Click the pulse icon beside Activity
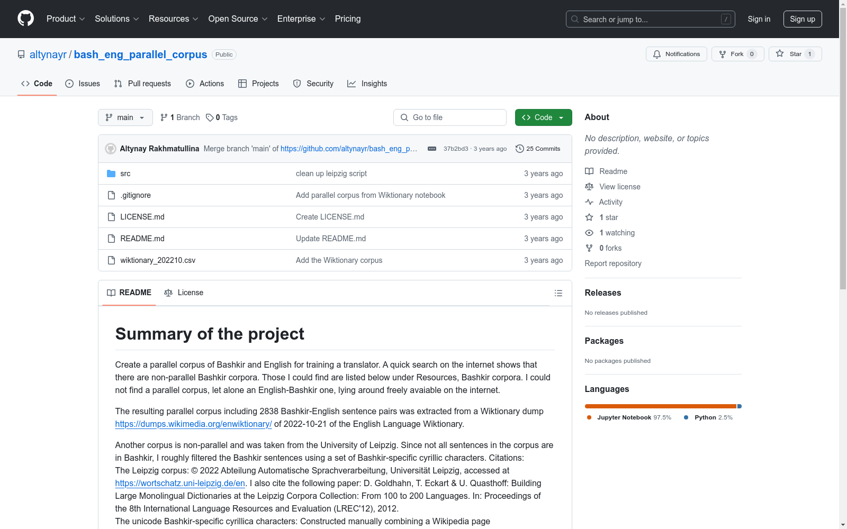The width and height of the screenshot is (847, 529). tap(589, 202)
